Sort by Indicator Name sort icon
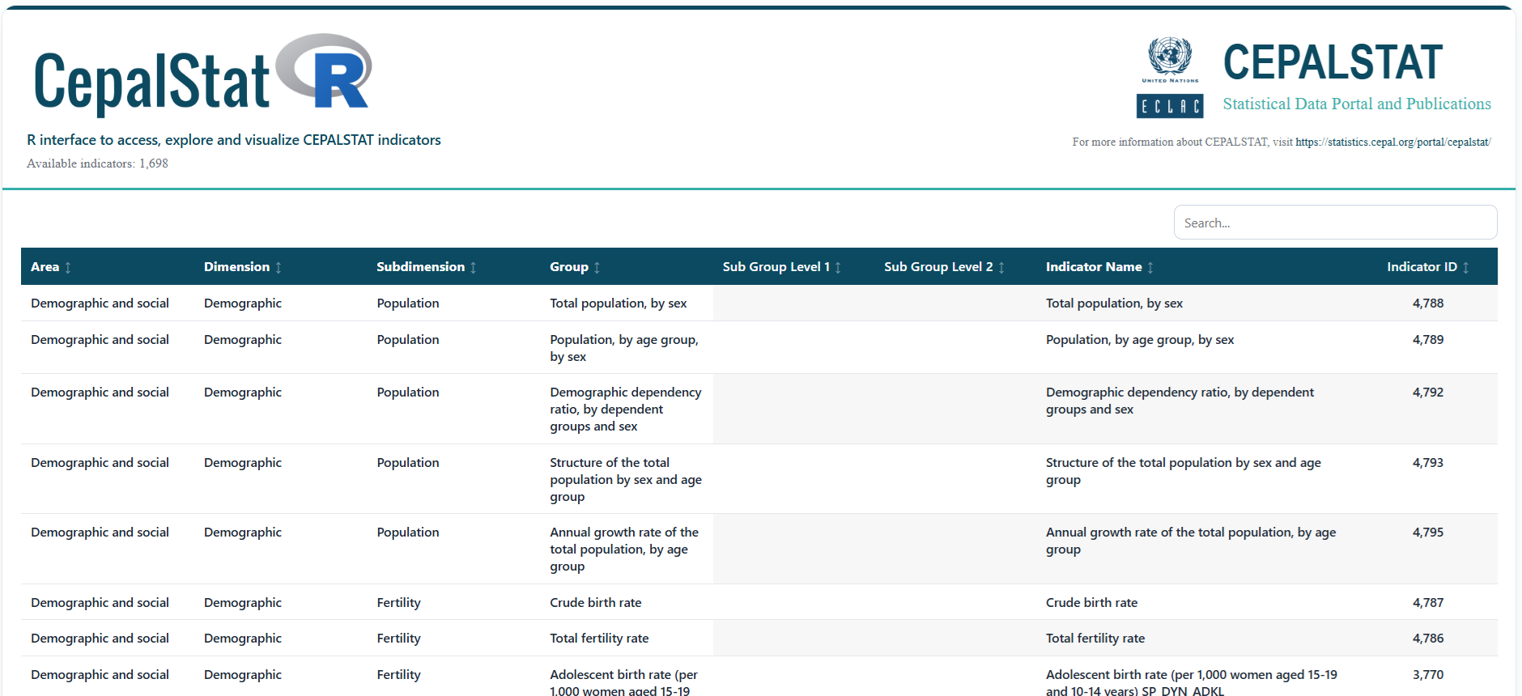 1150,267
